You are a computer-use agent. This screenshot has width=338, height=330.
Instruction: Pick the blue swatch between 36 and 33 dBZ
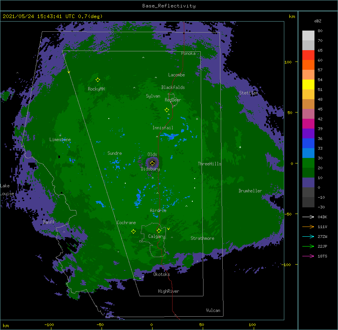pos(308,143)
